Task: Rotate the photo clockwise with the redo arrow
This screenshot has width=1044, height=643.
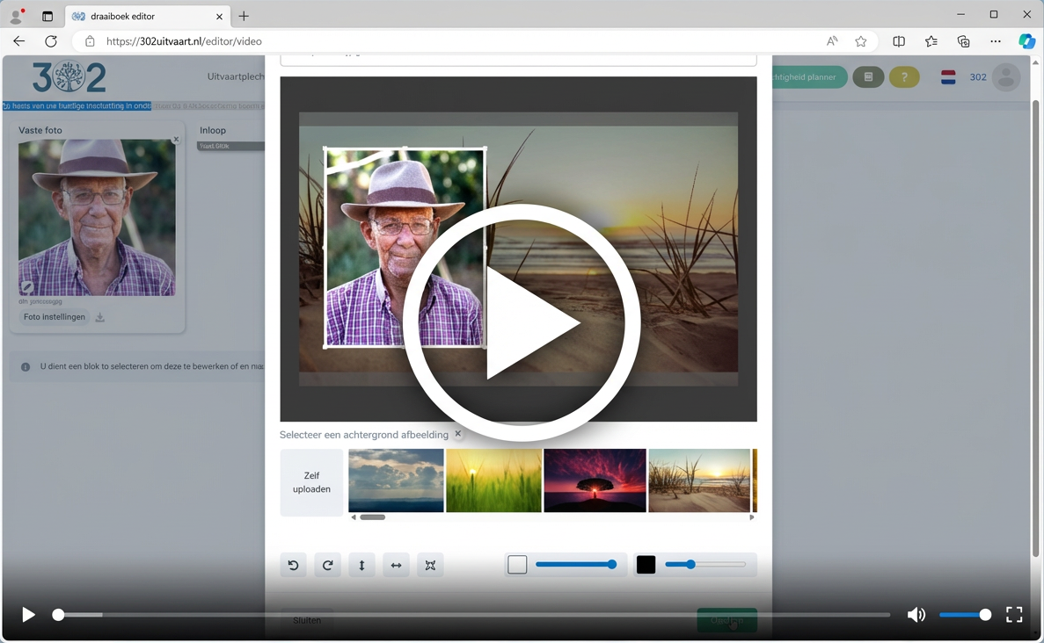Action: pos(327,566)
